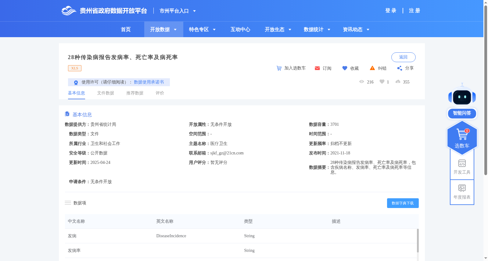The image size is (488, 261).
Task: Click the error-report warning triangle icon
Action: point(372,68)
